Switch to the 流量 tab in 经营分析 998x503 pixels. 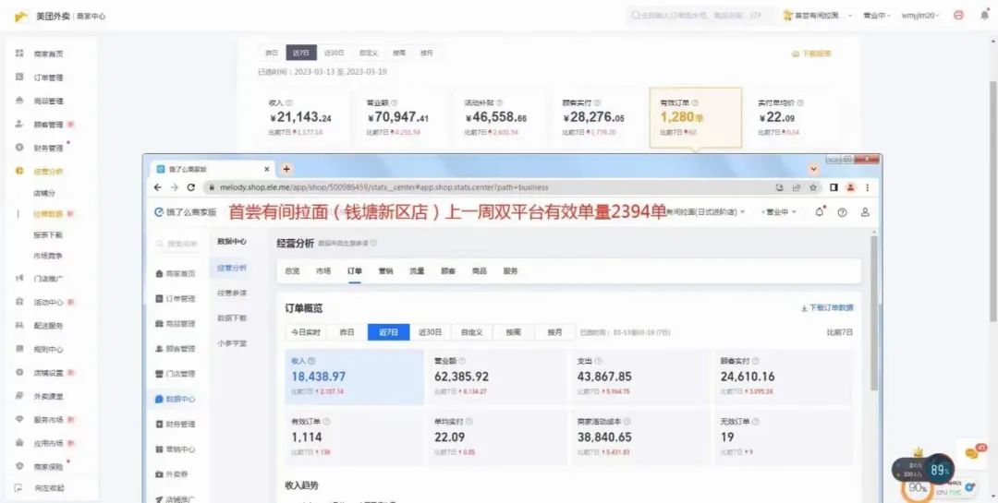click(417, 271)
